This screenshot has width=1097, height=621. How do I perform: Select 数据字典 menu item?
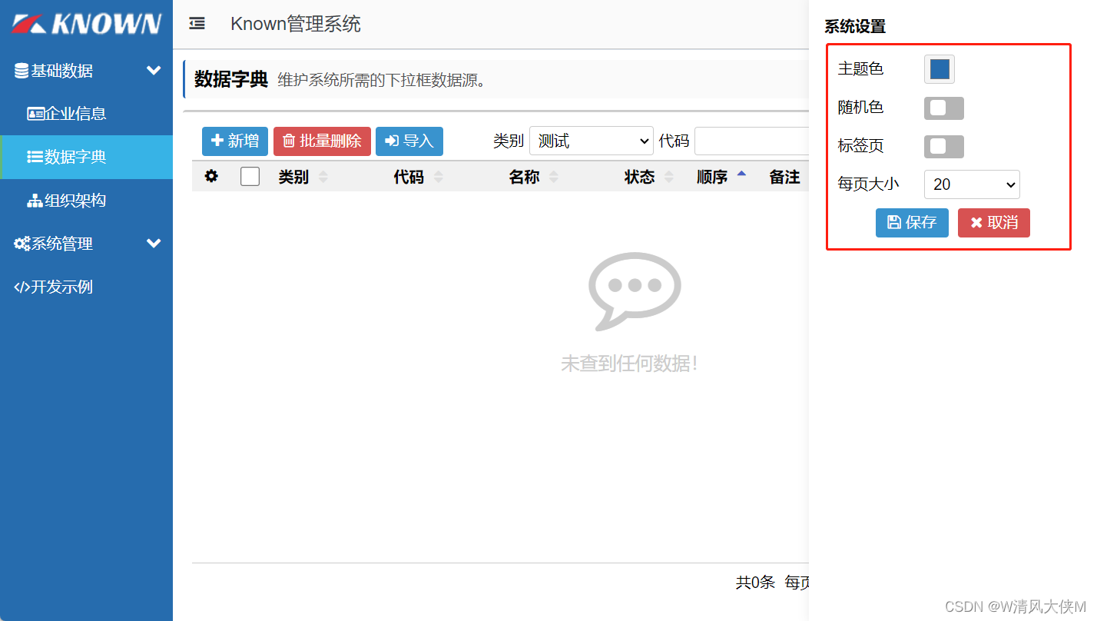(86, 158)
